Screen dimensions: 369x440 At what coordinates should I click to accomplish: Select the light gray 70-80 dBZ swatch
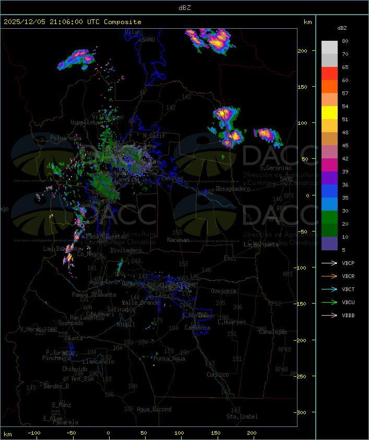pos(329,48)
